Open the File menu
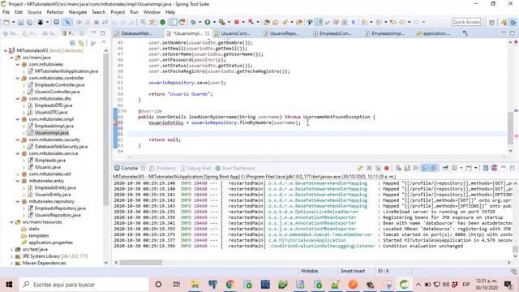 point(6,12)
